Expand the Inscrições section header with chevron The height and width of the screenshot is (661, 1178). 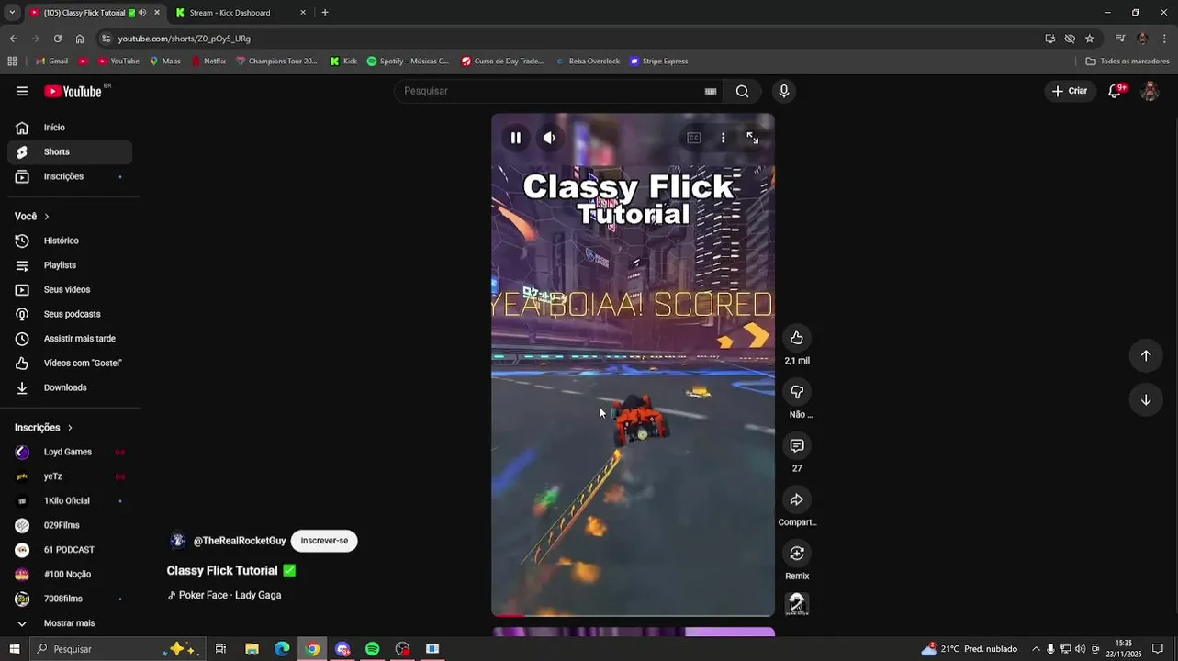tap(43, 428)
